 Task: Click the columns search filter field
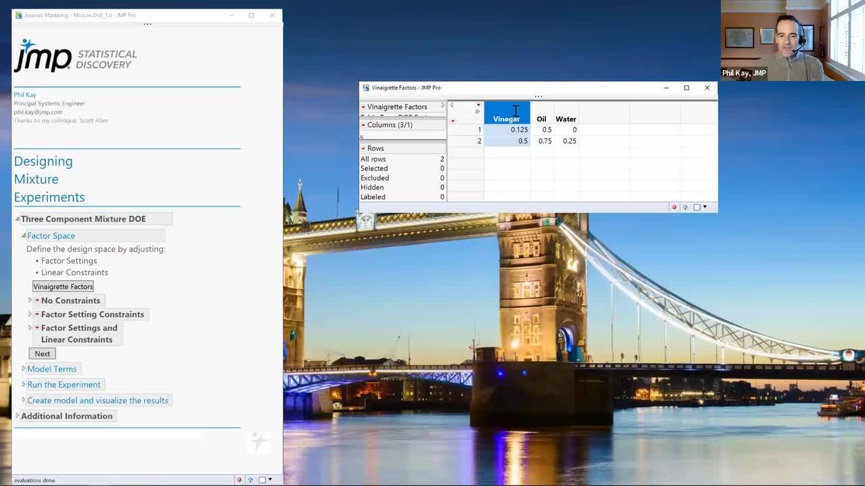403,137
